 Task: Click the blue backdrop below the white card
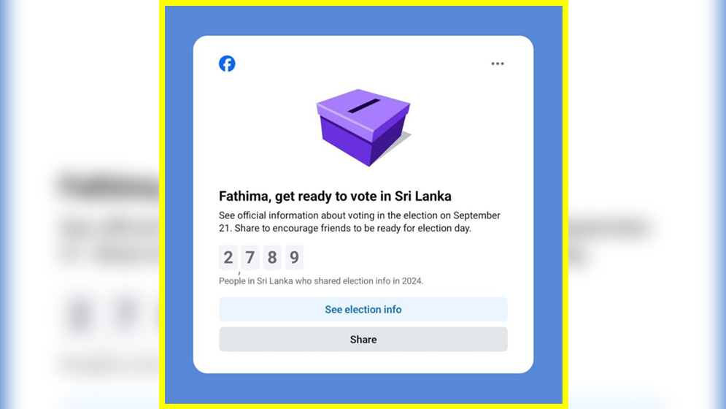[x=363, y=387]
